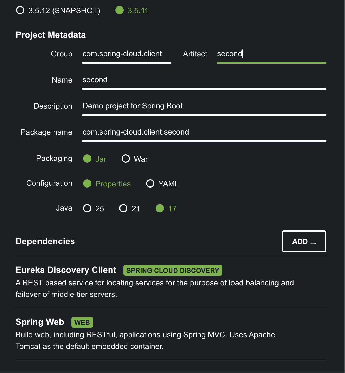Click the SPRING CLOUD DISCOVERY tag

click(x=173, y=270)
